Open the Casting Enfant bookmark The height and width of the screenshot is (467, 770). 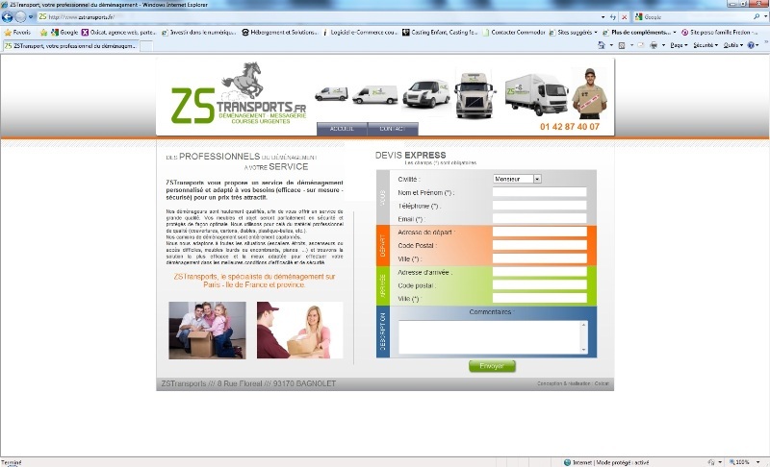440,33
